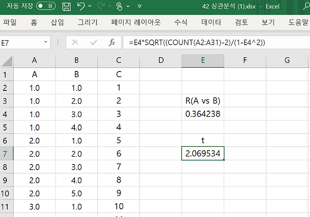
Task: Select row 11 header
Action: tap(6, 207)
